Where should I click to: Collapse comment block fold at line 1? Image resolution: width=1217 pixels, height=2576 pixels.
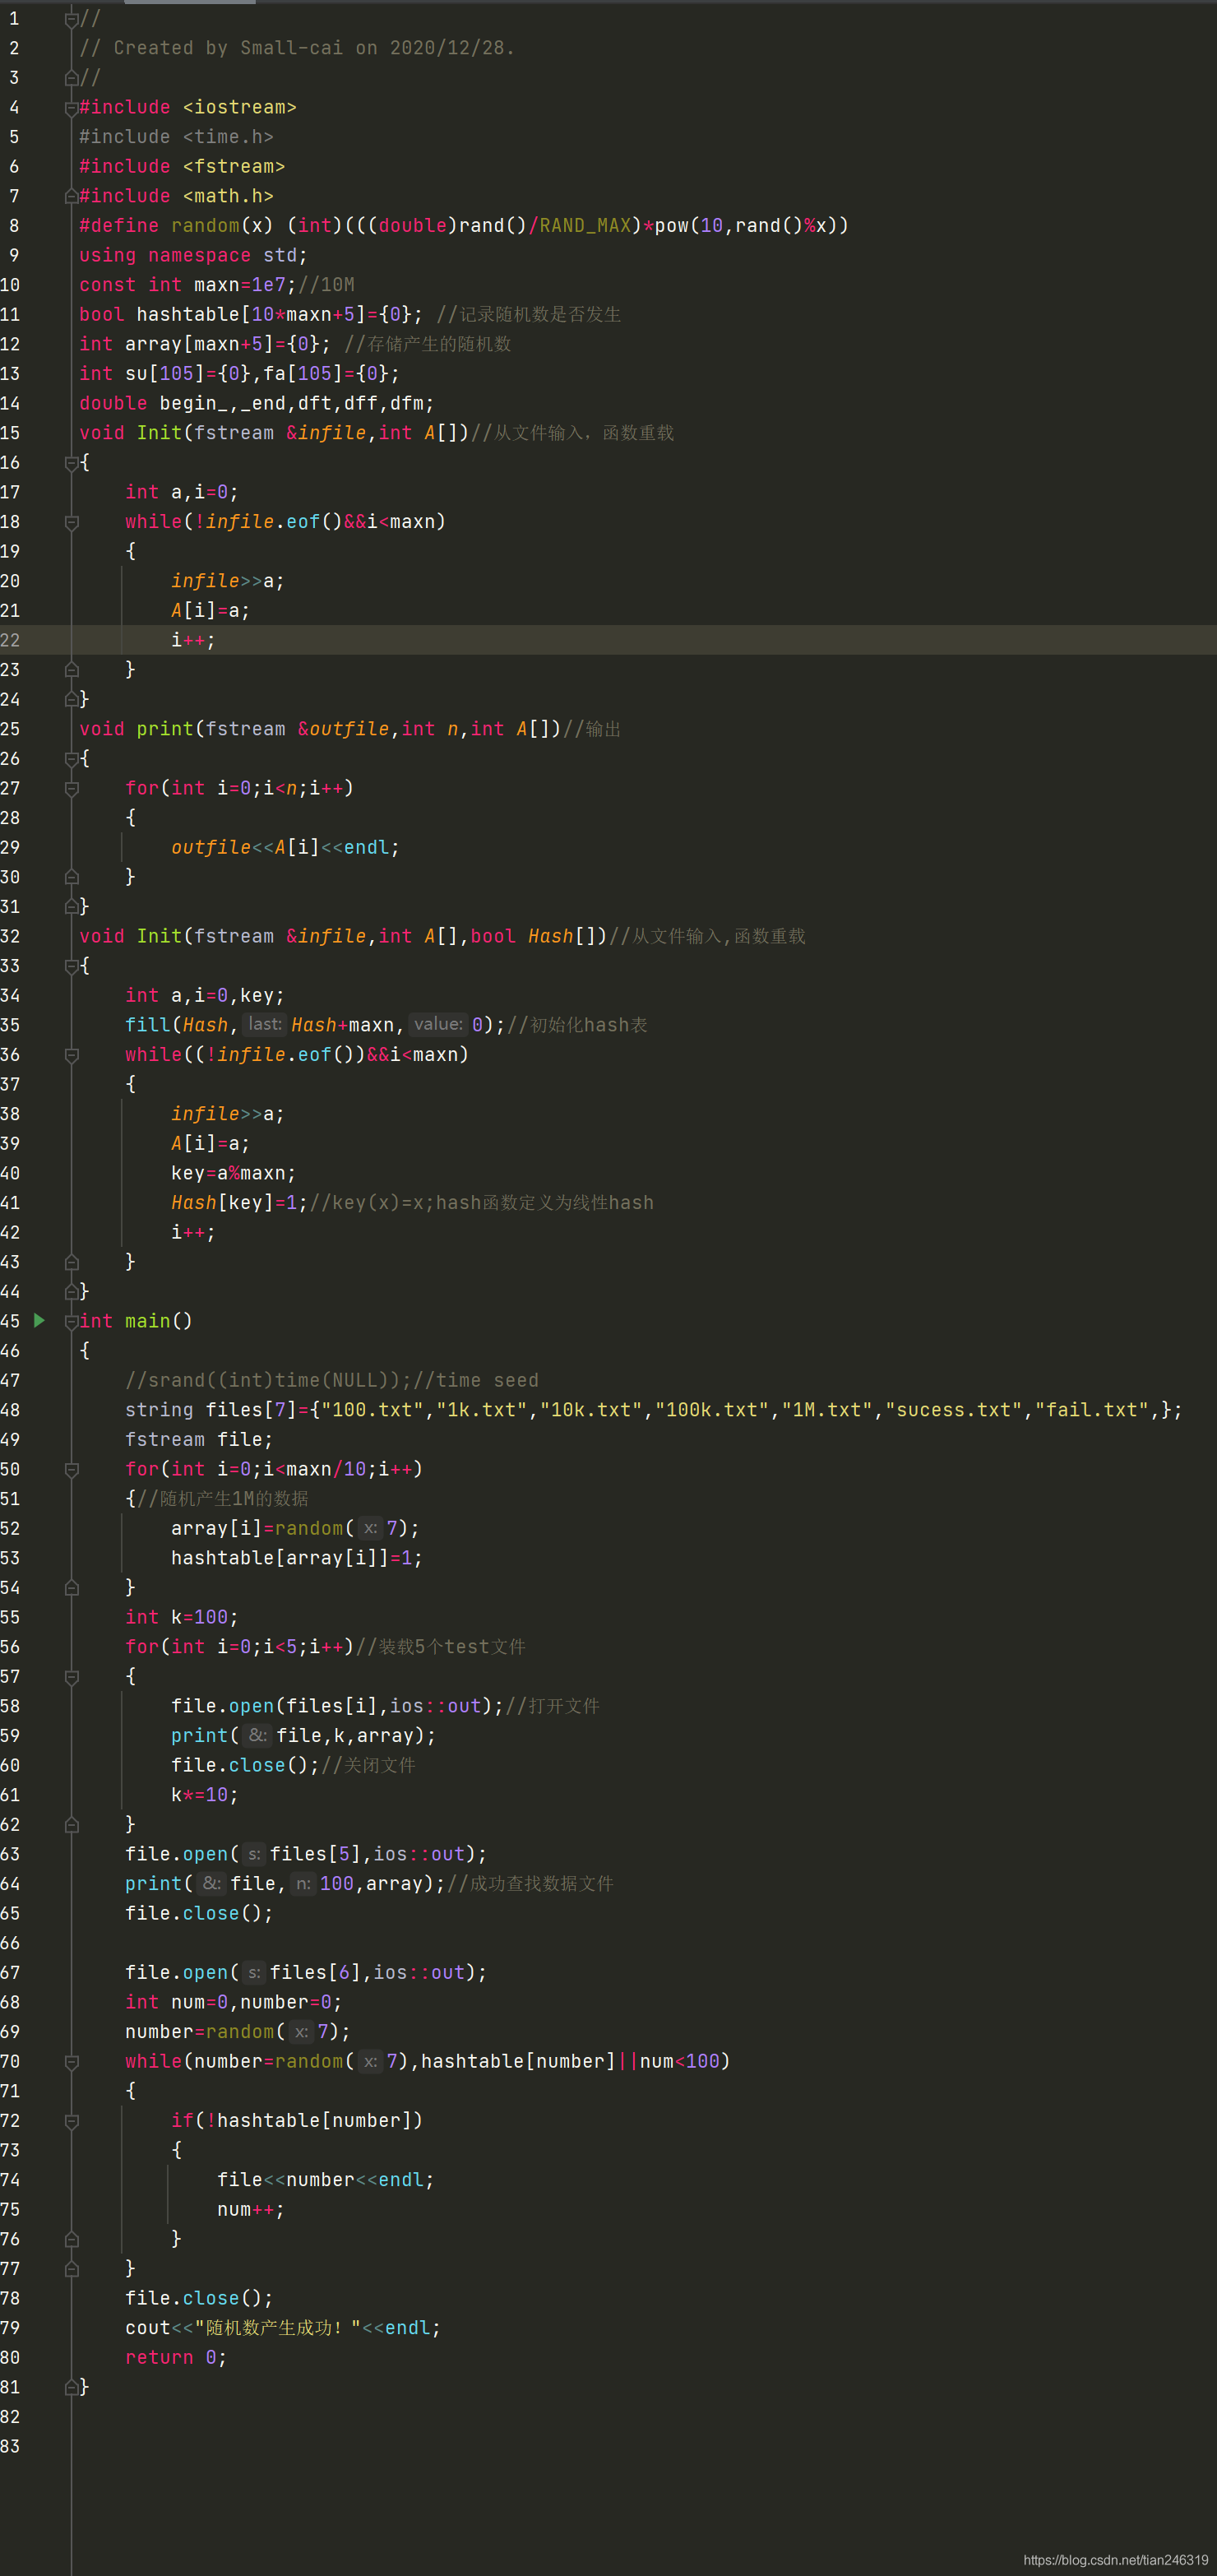[71, 19]
